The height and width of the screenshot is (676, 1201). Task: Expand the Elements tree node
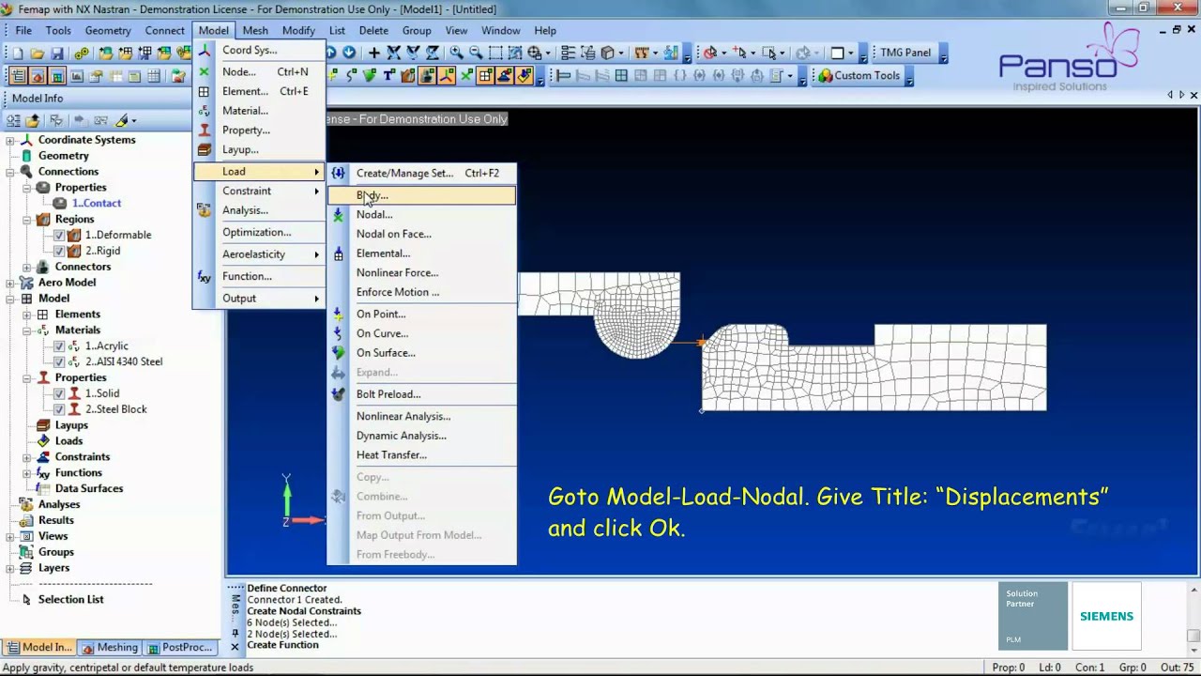[27, 315]
